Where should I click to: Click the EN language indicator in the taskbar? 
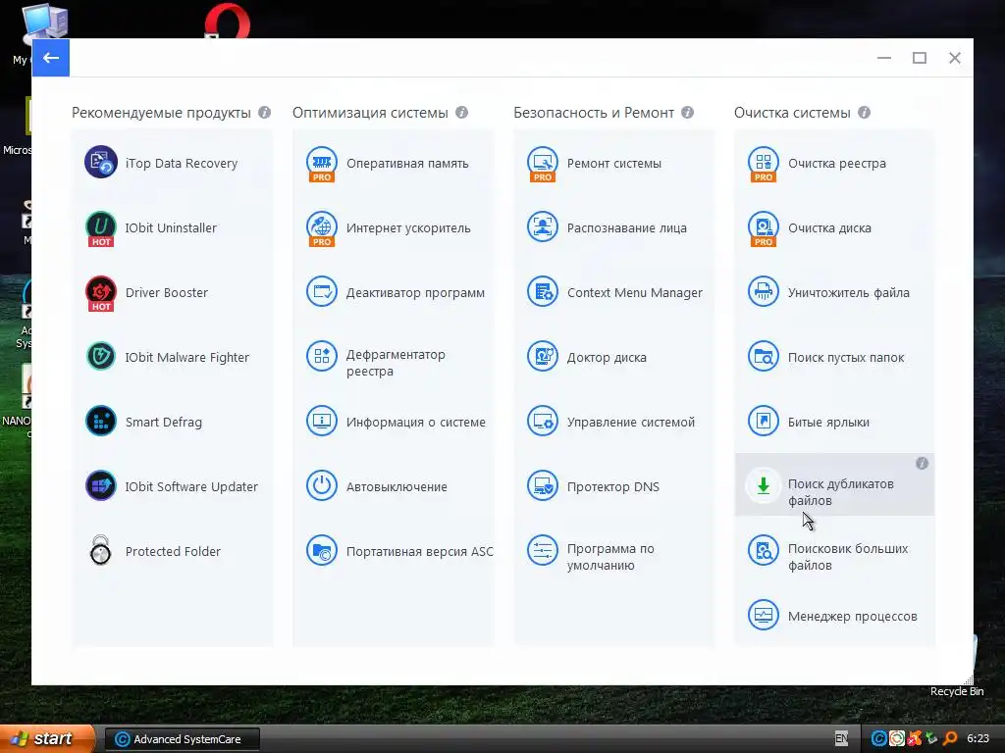tap(841, 738)
